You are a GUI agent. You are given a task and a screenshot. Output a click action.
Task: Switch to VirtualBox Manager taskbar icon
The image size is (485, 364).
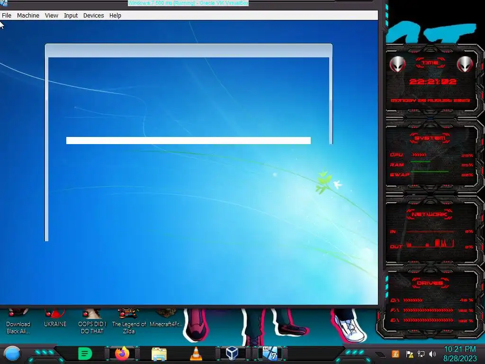[x=232, y=354]
